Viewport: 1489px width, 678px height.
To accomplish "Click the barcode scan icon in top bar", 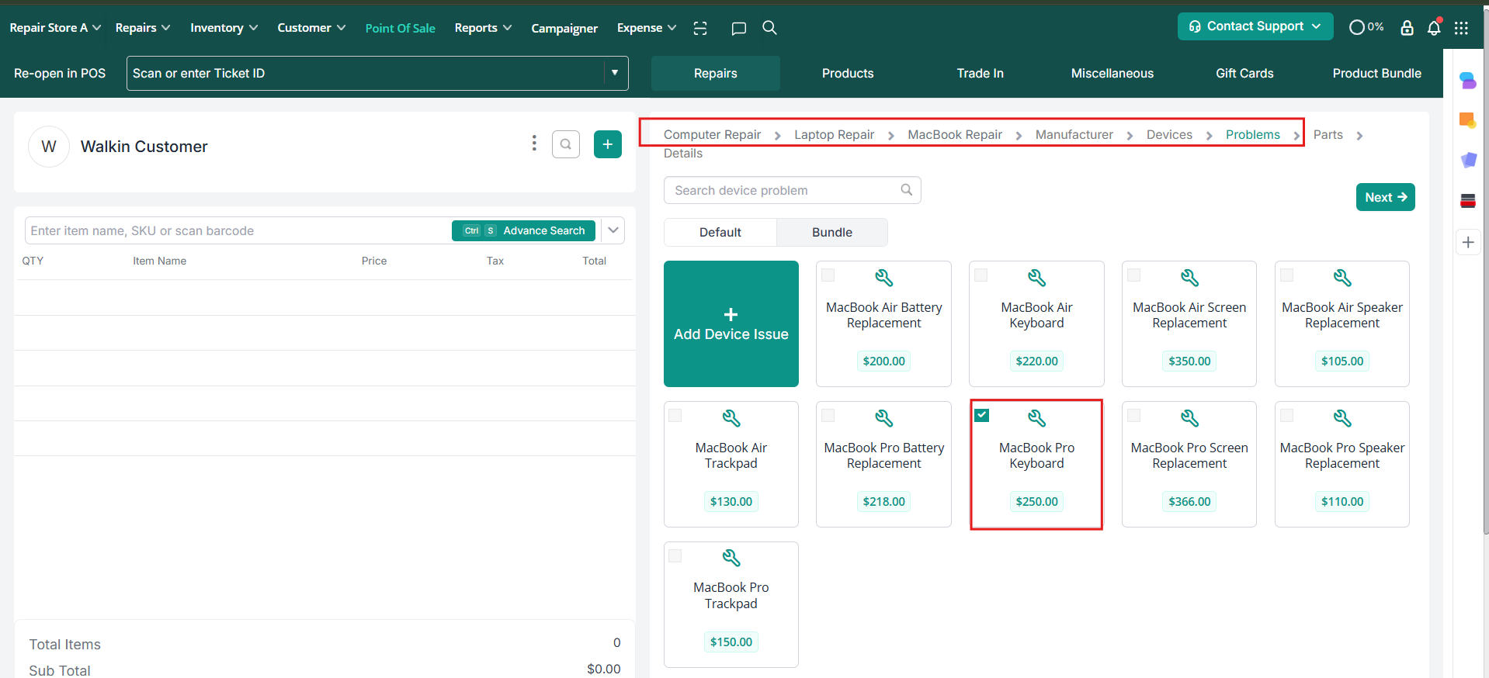I will point(700,28).
